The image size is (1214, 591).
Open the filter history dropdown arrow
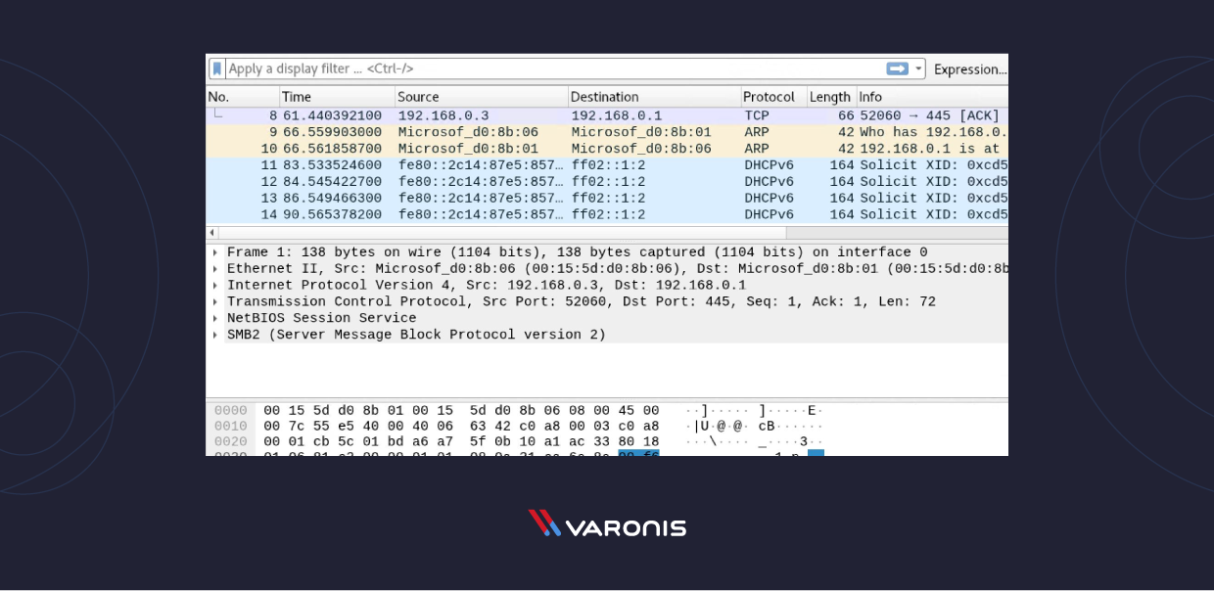pos(917,68)
